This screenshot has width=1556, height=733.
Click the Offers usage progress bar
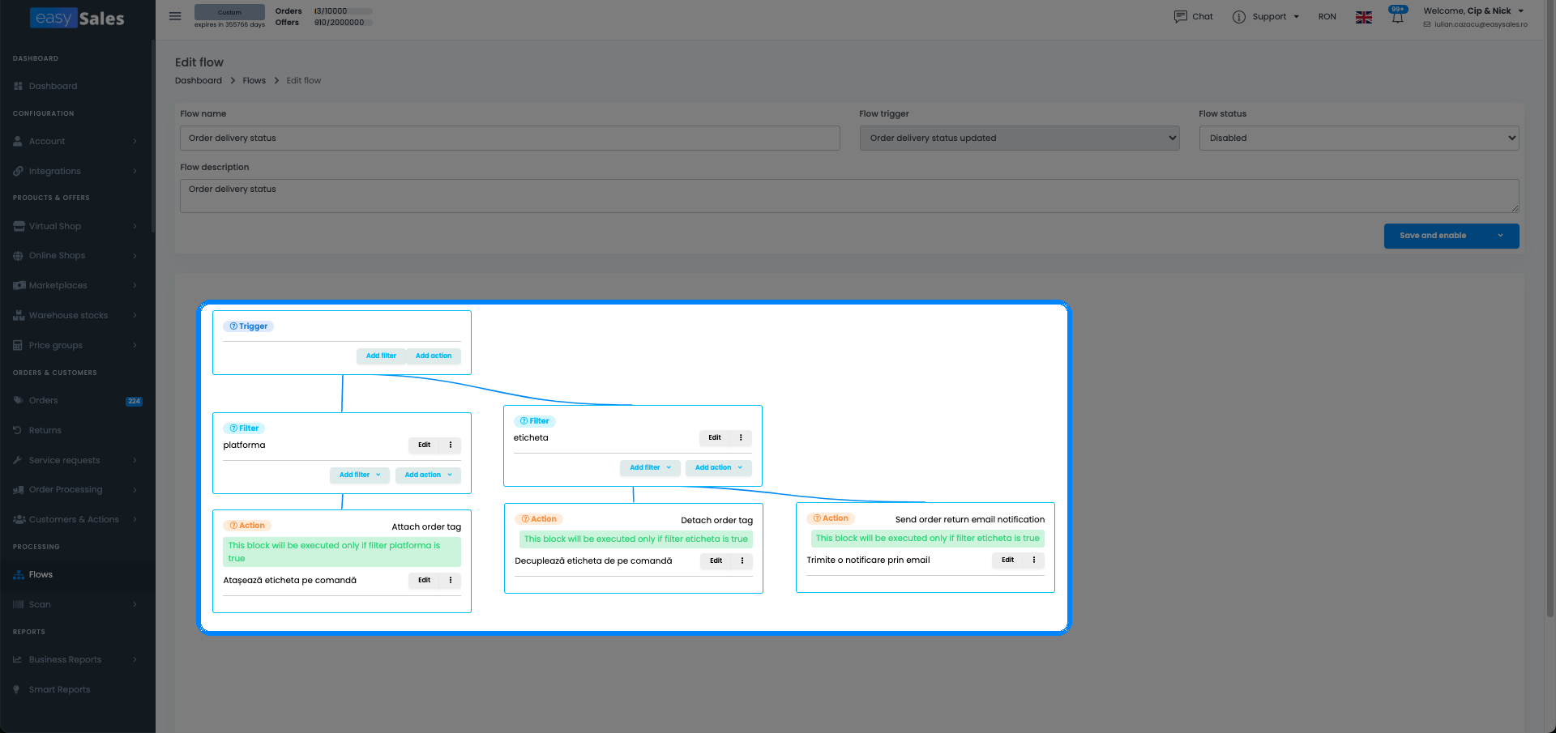tap(344, 23)
